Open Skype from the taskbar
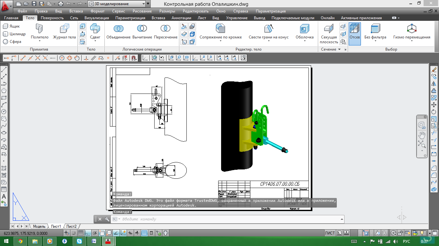Image resolution: width=439 pixels, height=246 pixels. 79,241
